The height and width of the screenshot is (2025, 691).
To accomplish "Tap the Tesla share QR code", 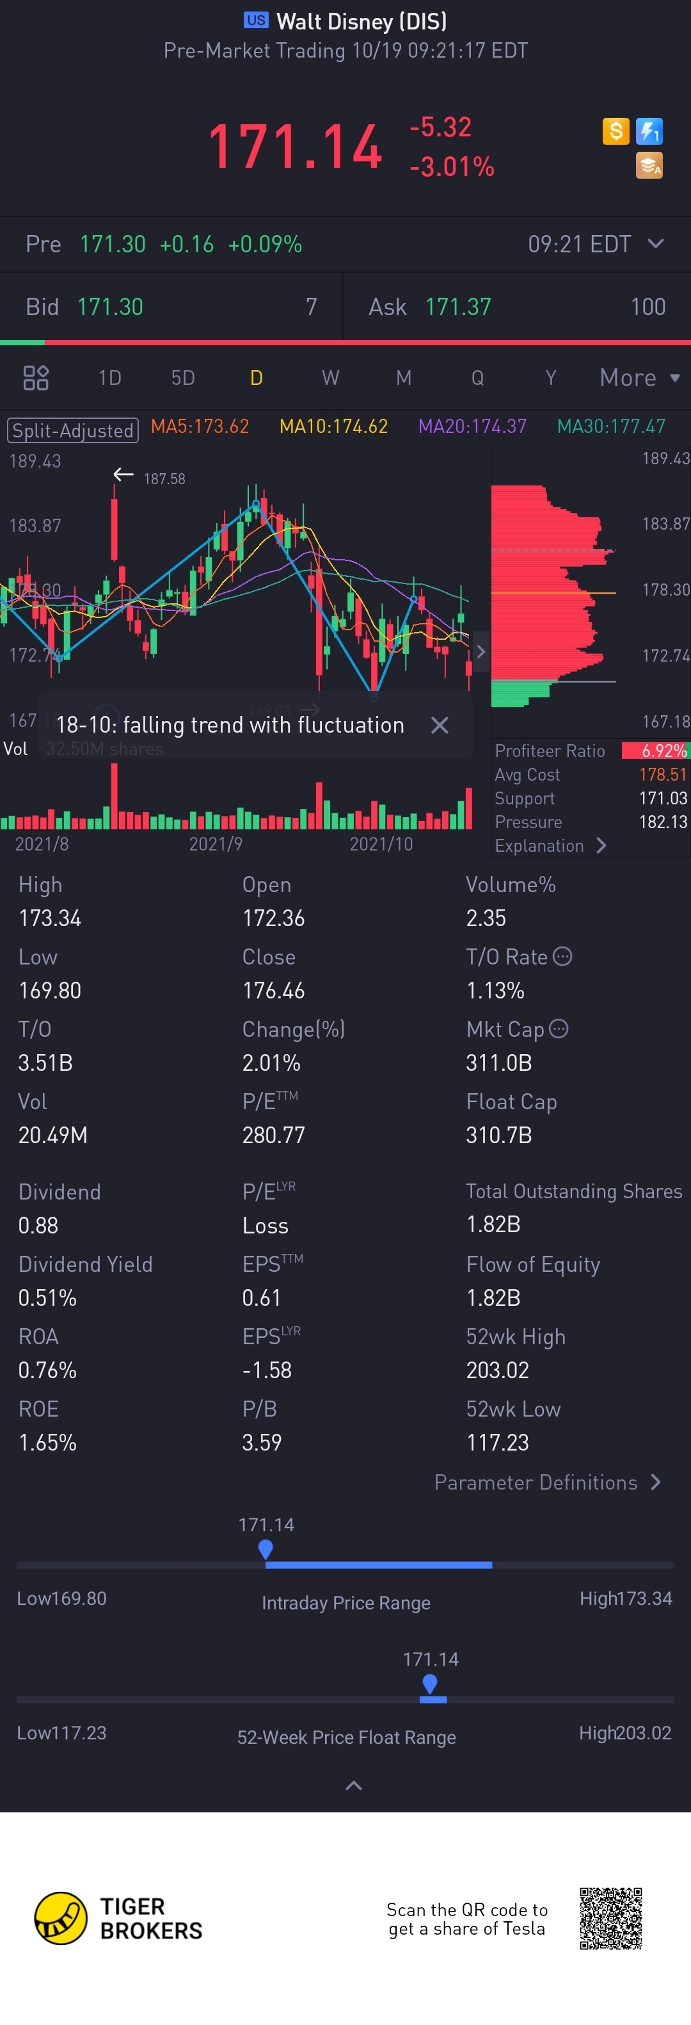I will [x=611, y=1918].
